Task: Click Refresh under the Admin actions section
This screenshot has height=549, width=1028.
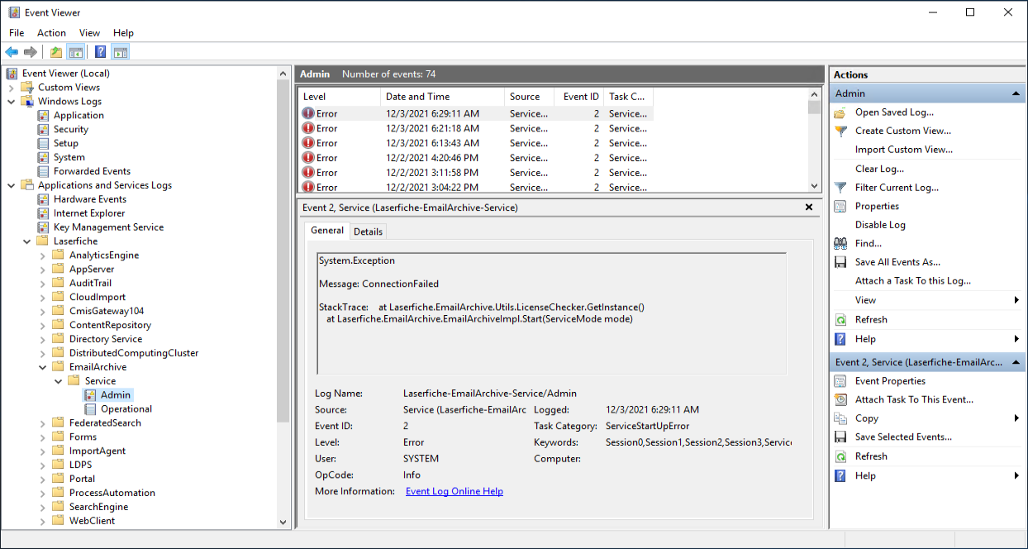Action: tap(871, 319)
